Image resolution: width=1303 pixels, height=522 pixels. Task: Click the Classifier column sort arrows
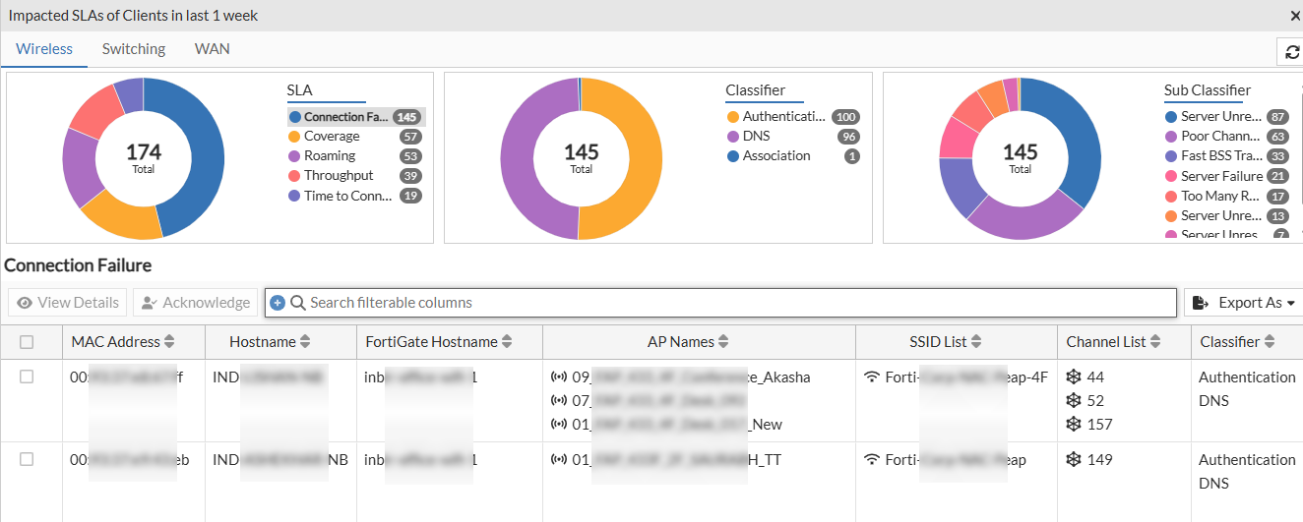[1270, 342]
